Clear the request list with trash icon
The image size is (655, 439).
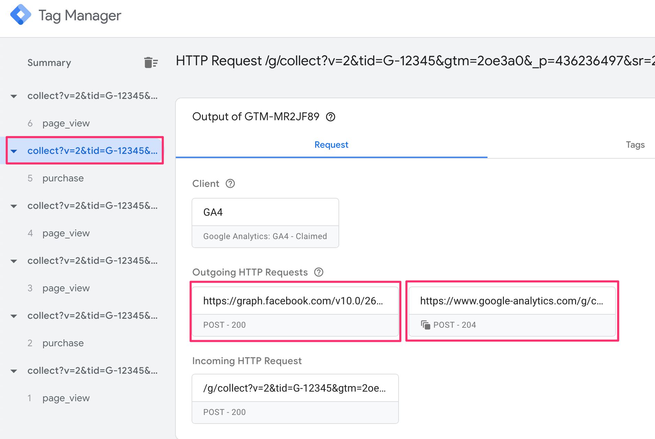(151, 63)
